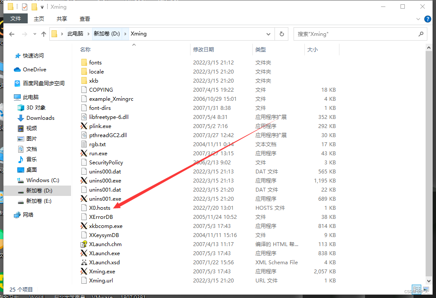Click the XLaunch.xsd schema file icon
Image resolution: width=436 pixels, height=298 pixels.
point(84,262)
